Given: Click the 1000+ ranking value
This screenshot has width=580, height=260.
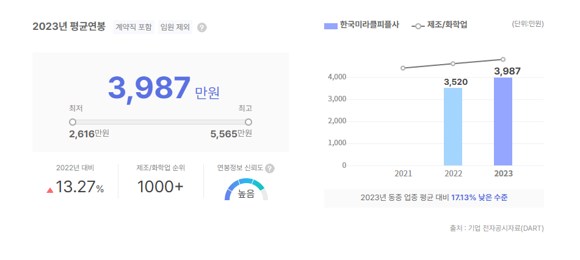Looking at the screenshot, I should click(x=160, y=187).
